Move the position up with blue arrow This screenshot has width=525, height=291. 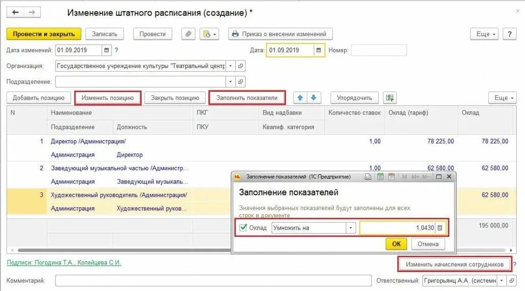pos(300,98)
